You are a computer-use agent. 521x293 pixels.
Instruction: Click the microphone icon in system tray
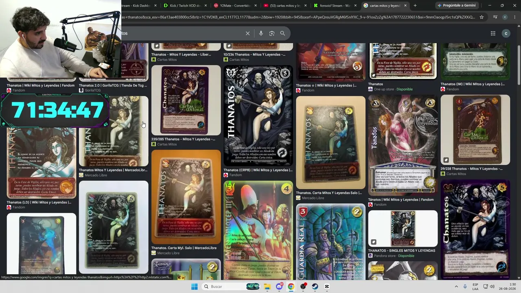tap(465, 286)
